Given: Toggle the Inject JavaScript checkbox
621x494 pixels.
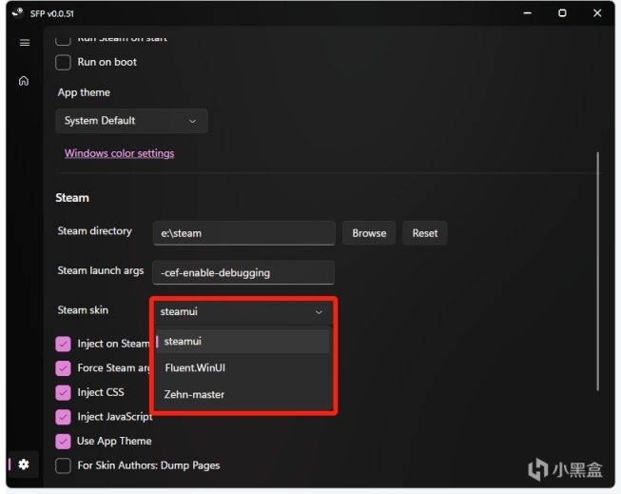Looking at the screenshot, I should pyautogui.click(x=63, y=417).
